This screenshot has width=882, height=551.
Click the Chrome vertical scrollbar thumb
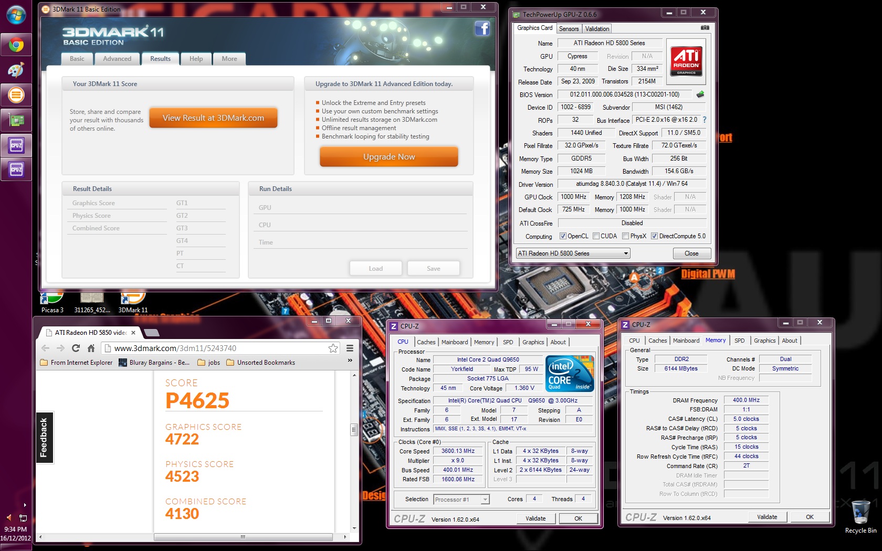coord(354,430)
